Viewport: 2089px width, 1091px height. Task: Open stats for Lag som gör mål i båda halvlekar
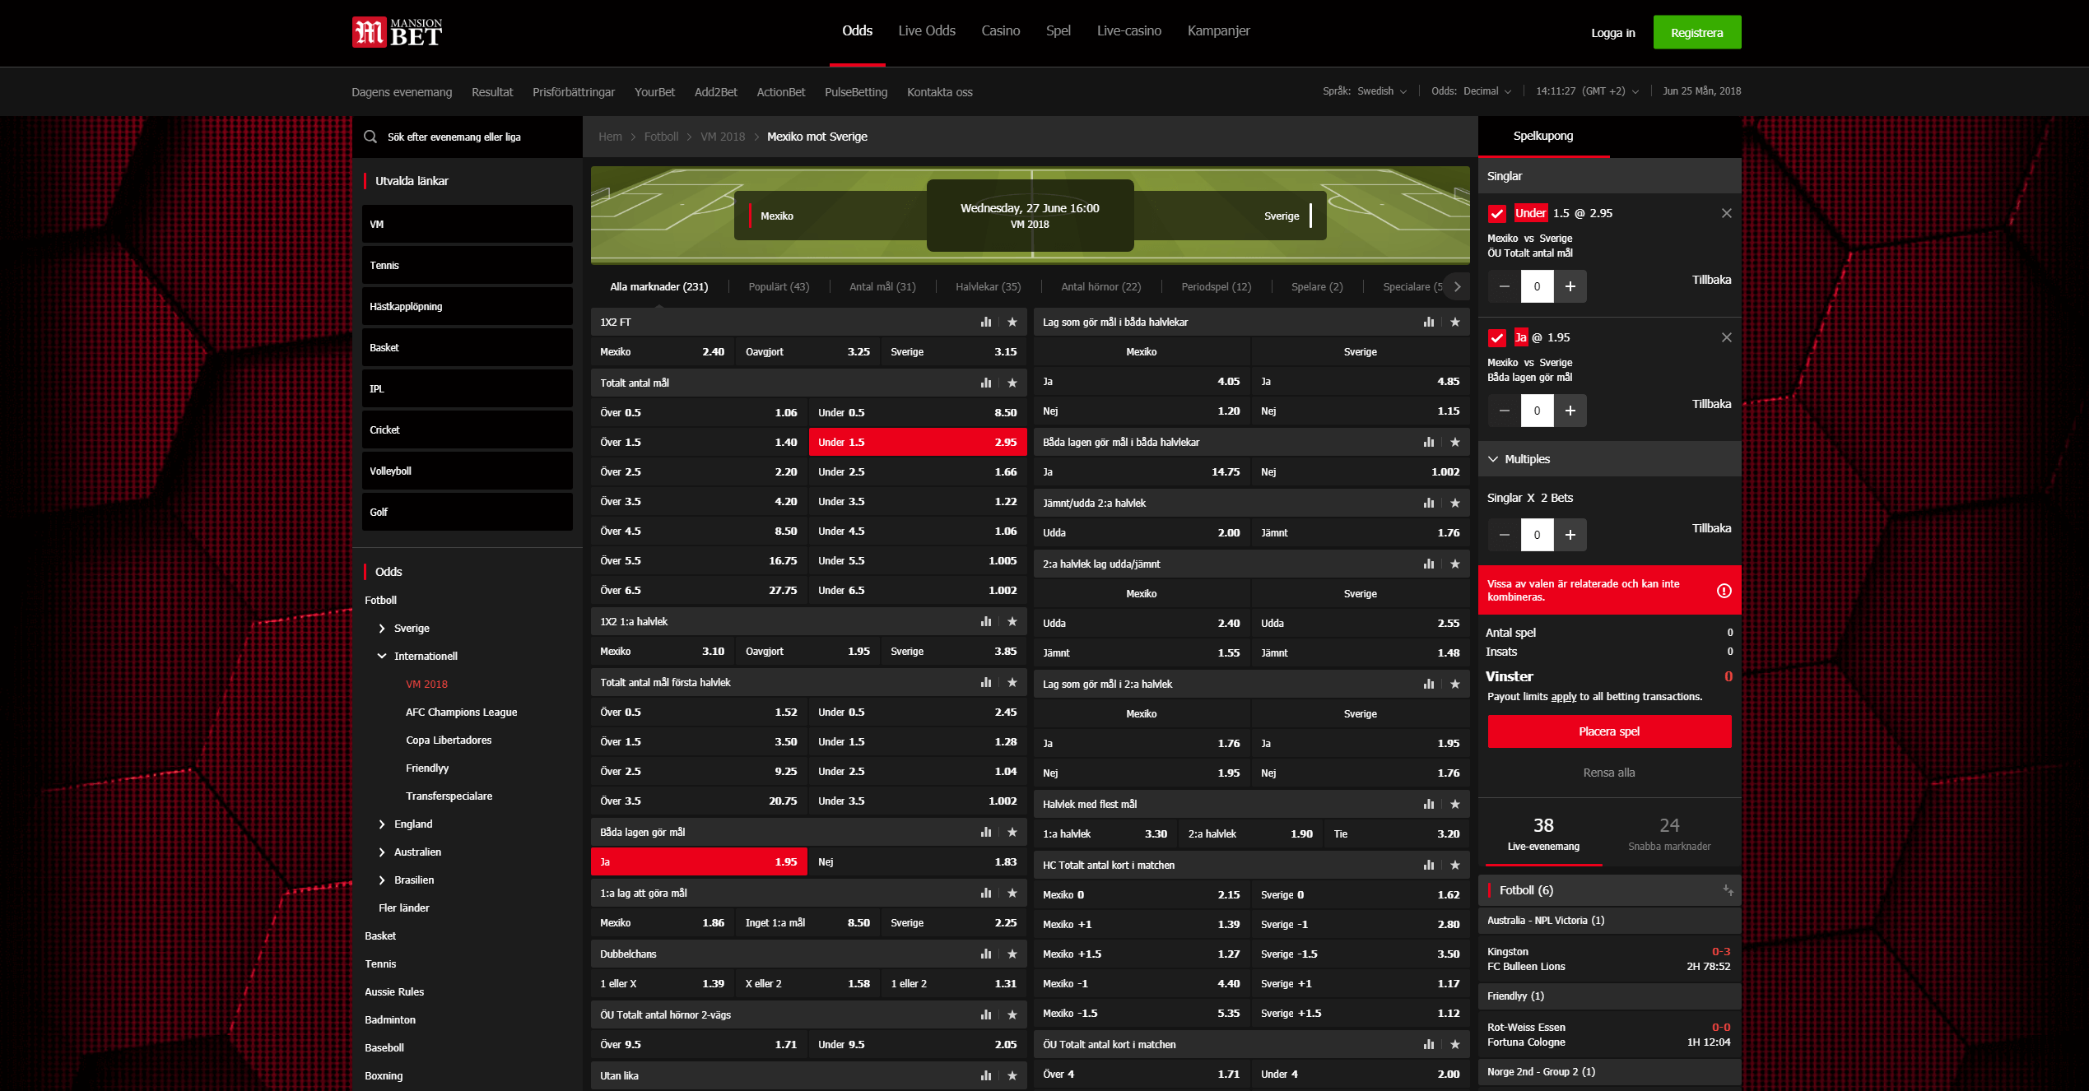(1428, 322)
